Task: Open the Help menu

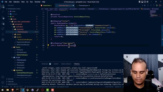Action: pos(44,2)
